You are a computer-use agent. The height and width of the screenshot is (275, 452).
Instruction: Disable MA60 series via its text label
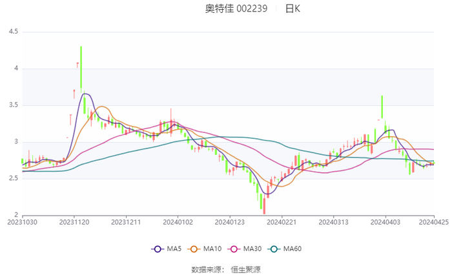[292, 249]
